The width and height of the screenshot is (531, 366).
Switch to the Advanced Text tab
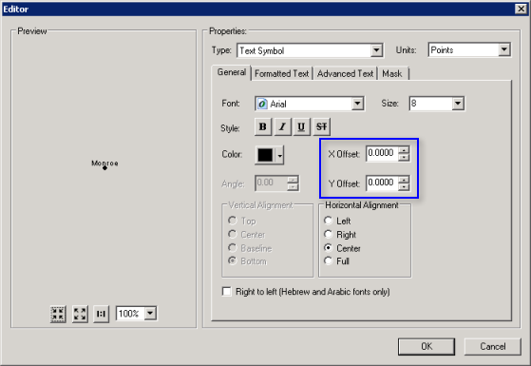(345, 73)
